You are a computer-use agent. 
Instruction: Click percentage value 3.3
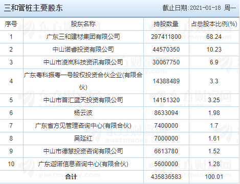(x=214, y=81)
